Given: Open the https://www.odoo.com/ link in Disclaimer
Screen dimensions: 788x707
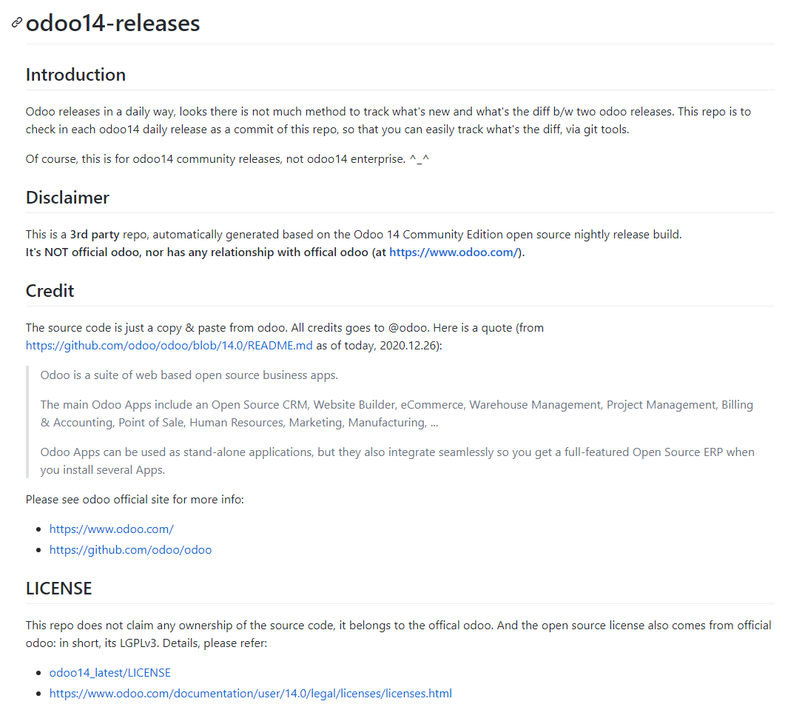Looking at the screenshot, I should tap(454, 252).
